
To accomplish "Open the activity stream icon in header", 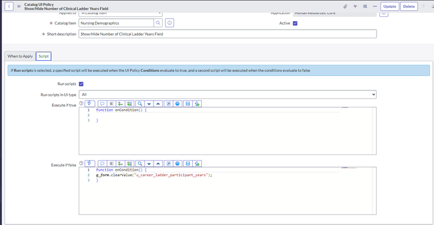I will pyautogui.click(x=355, y=7).
